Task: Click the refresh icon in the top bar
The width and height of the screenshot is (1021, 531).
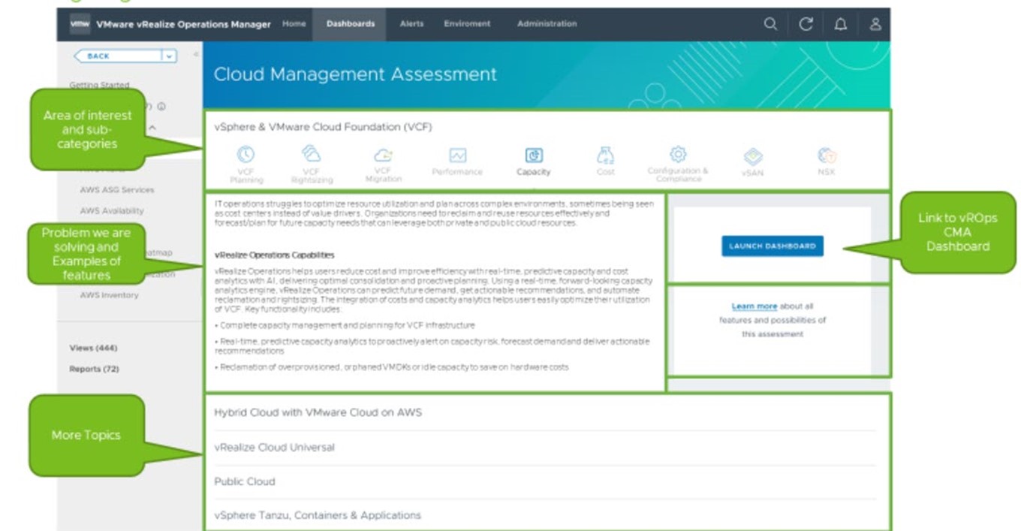Action: coord(806,24)
